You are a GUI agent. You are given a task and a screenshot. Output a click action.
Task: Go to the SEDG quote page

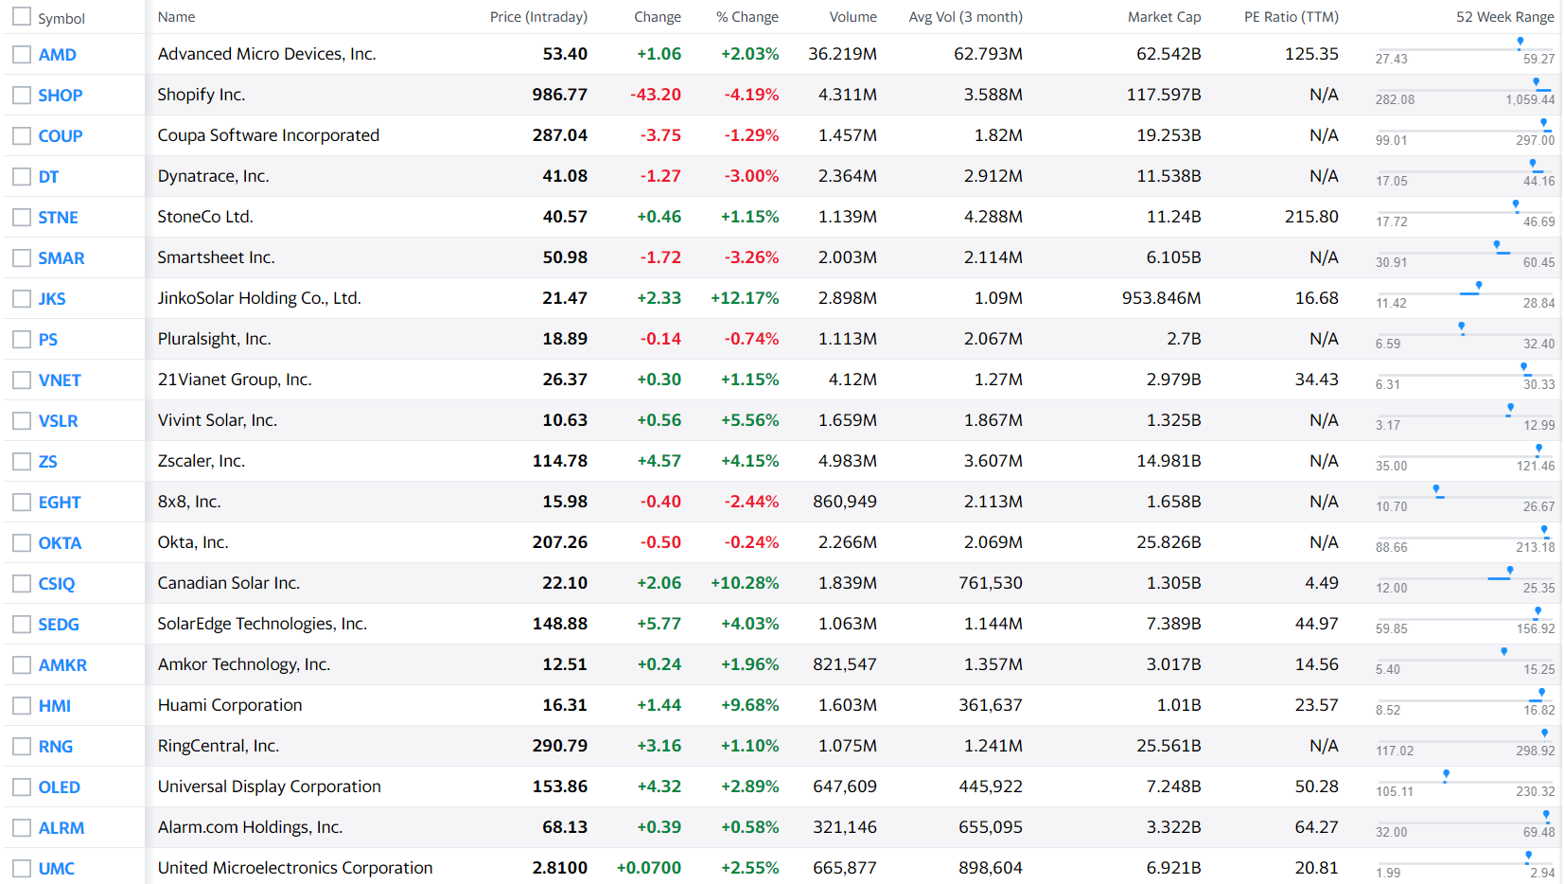pos(58,625)
